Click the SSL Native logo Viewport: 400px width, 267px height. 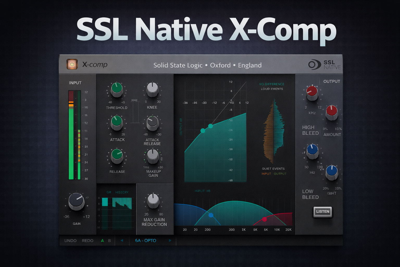(x=324, y=65)
